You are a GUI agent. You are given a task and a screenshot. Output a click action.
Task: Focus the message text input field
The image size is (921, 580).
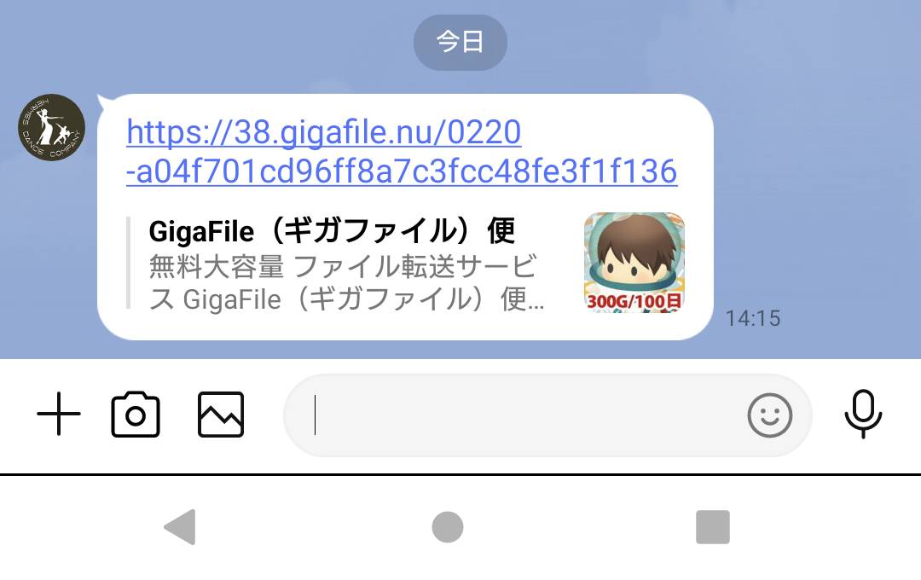click(517, 415)
